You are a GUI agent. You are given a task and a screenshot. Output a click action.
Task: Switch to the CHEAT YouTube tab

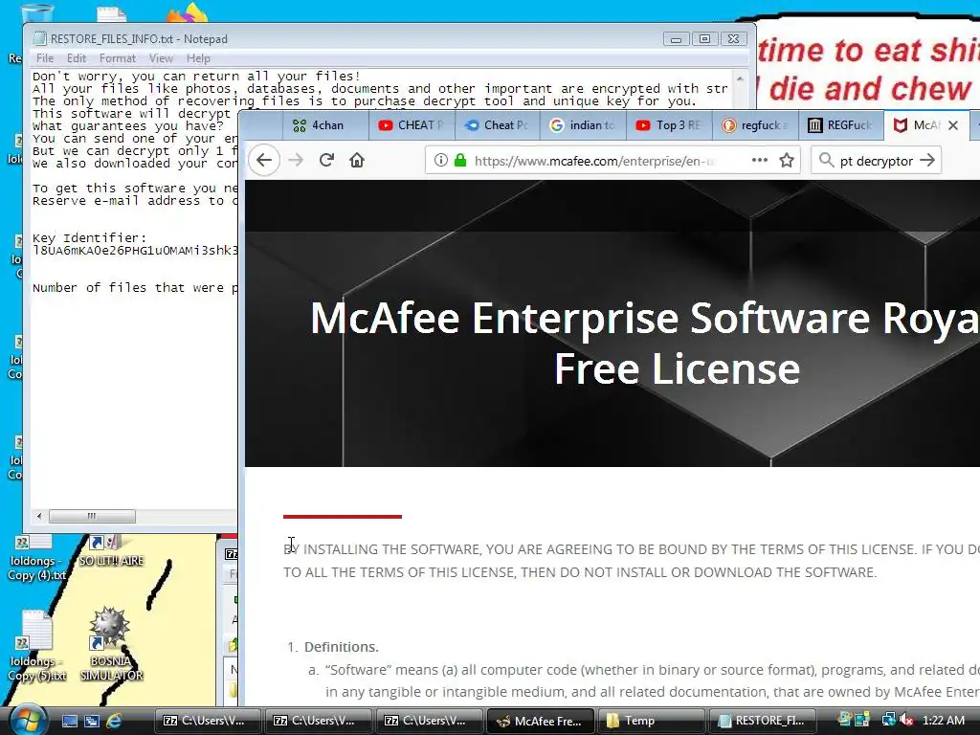[x=411, y=125]
